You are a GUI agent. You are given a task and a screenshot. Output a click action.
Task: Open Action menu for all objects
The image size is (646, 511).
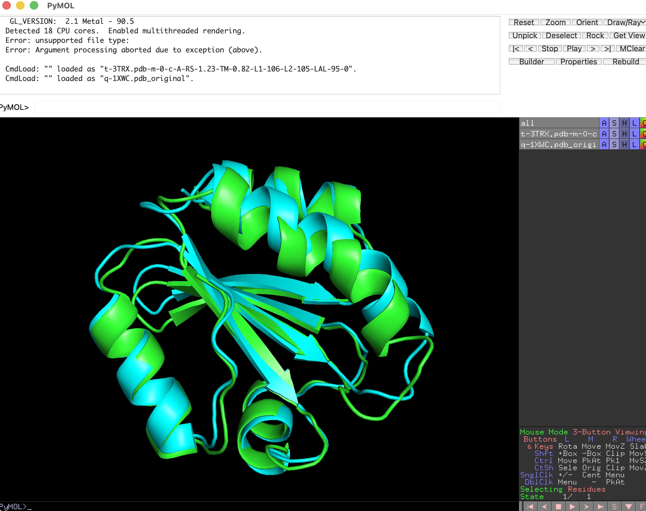point(604,123)
